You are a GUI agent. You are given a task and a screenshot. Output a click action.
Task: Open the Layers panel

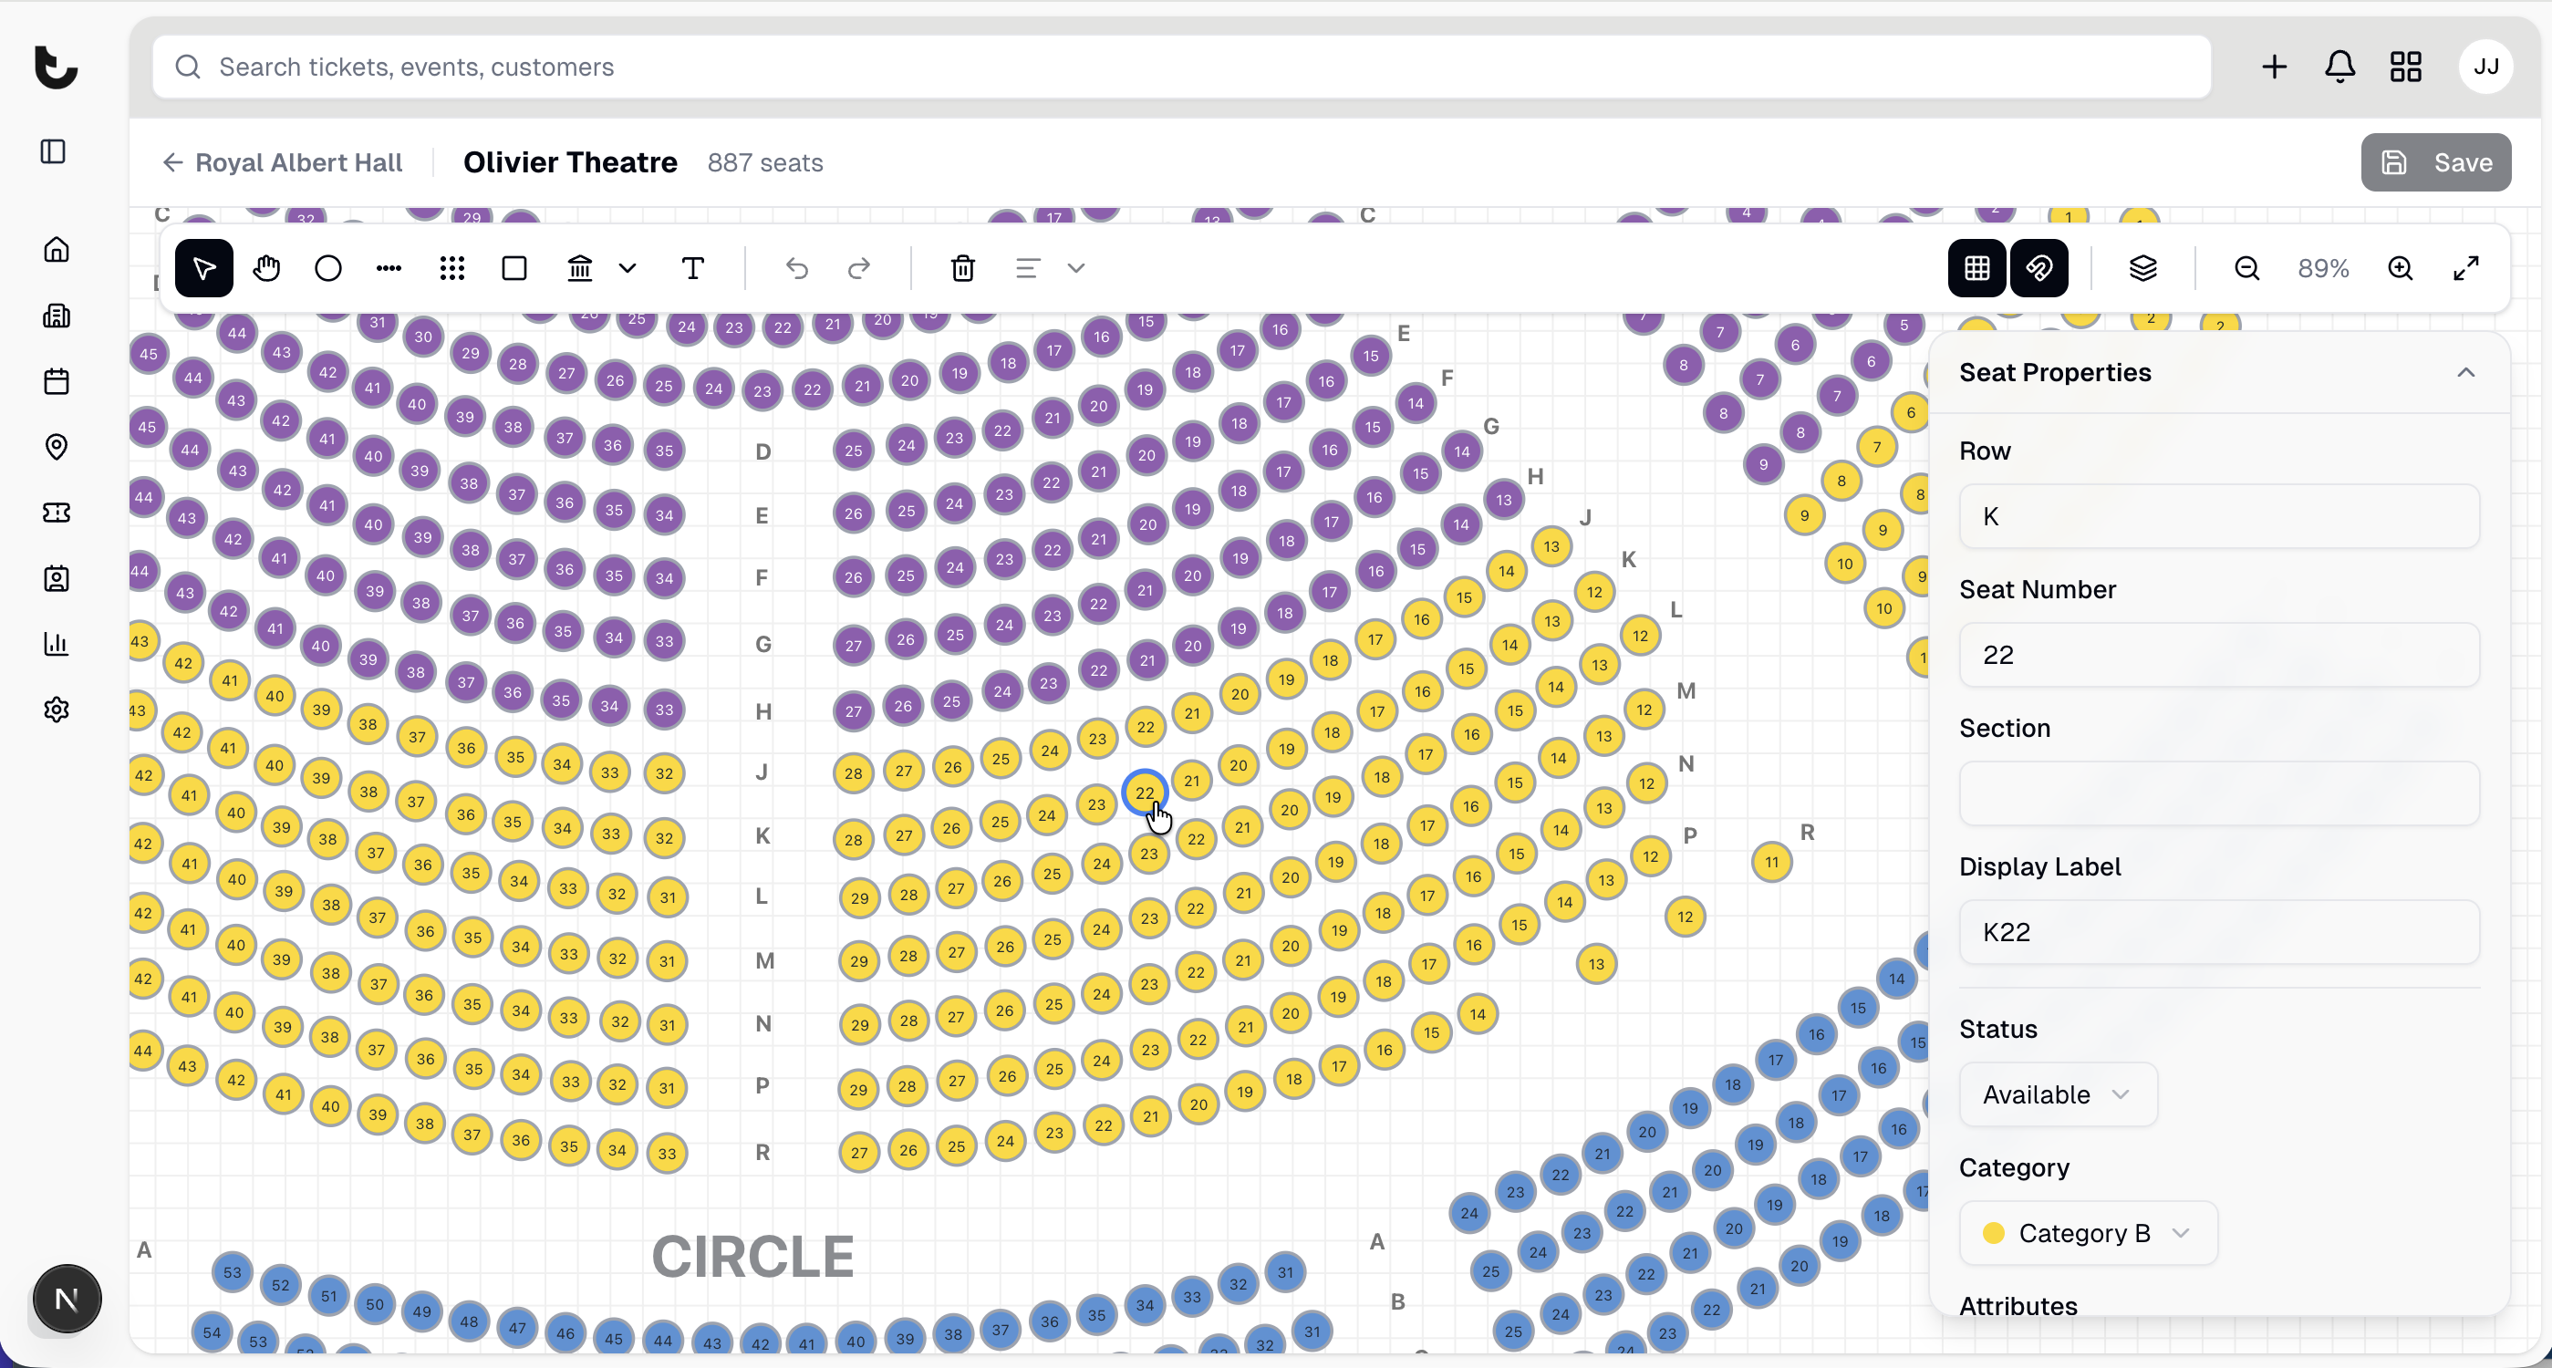pyautogui.click(x=2143, y=267)
